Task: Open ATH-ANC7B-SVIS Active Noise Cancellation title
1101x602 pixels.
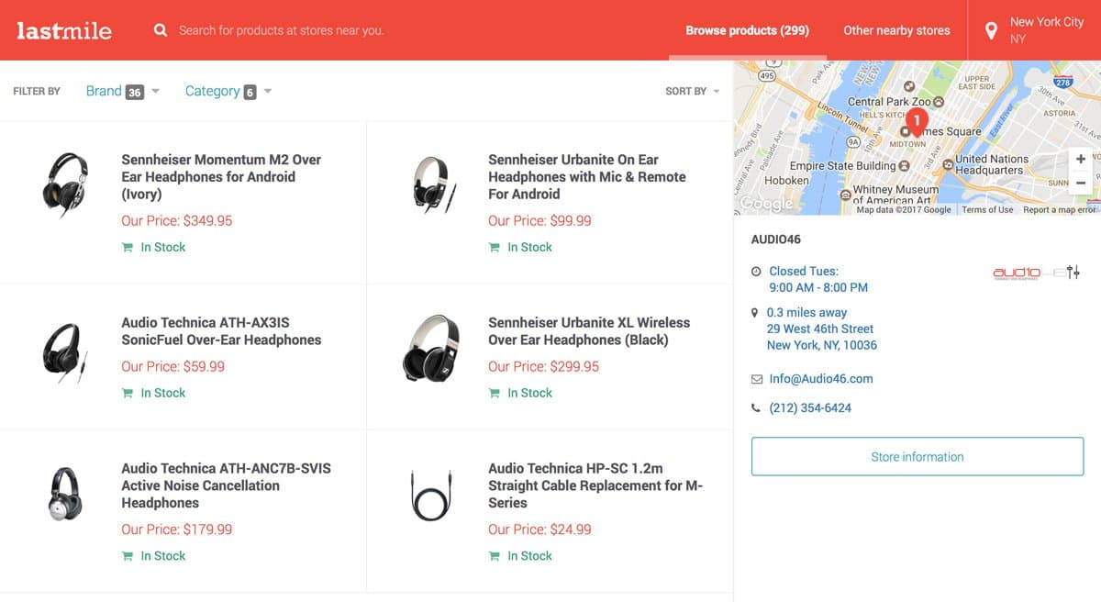Action: pyautogui.click(x=226, y=485)
